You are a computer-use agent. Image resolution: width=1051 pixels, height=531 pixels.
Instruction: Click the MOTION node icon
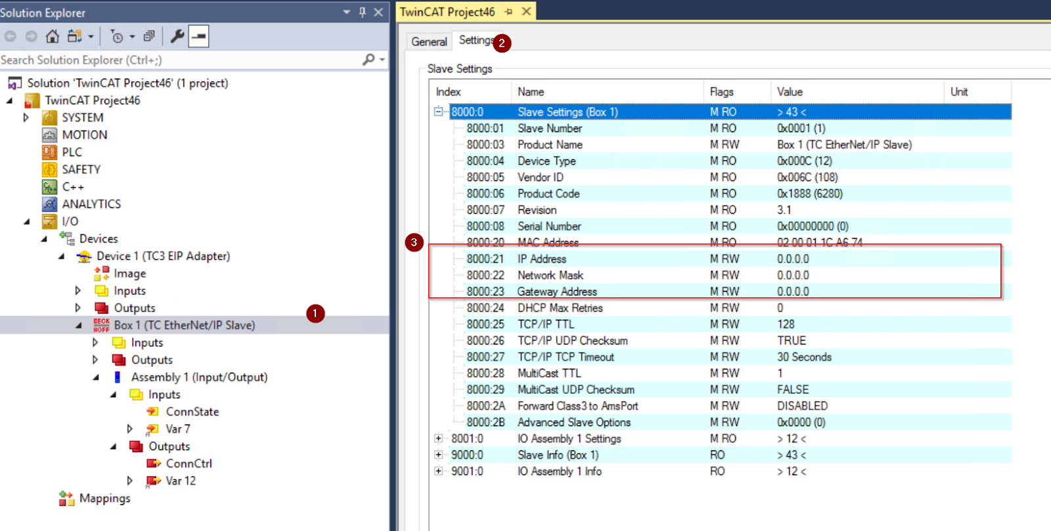click(x=49, y=135)
